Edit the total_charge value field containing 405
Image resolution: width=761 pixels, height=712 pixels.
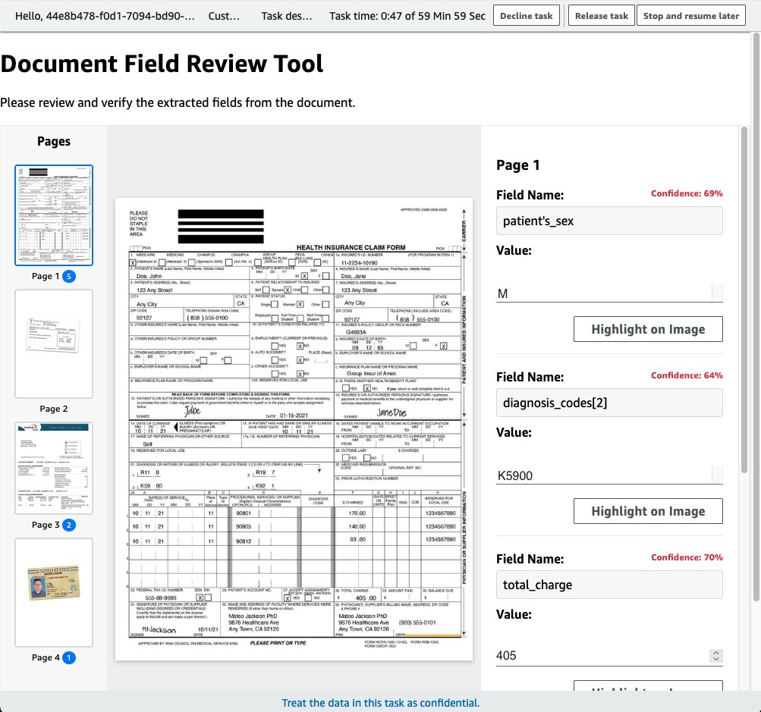tap(609, 656)
